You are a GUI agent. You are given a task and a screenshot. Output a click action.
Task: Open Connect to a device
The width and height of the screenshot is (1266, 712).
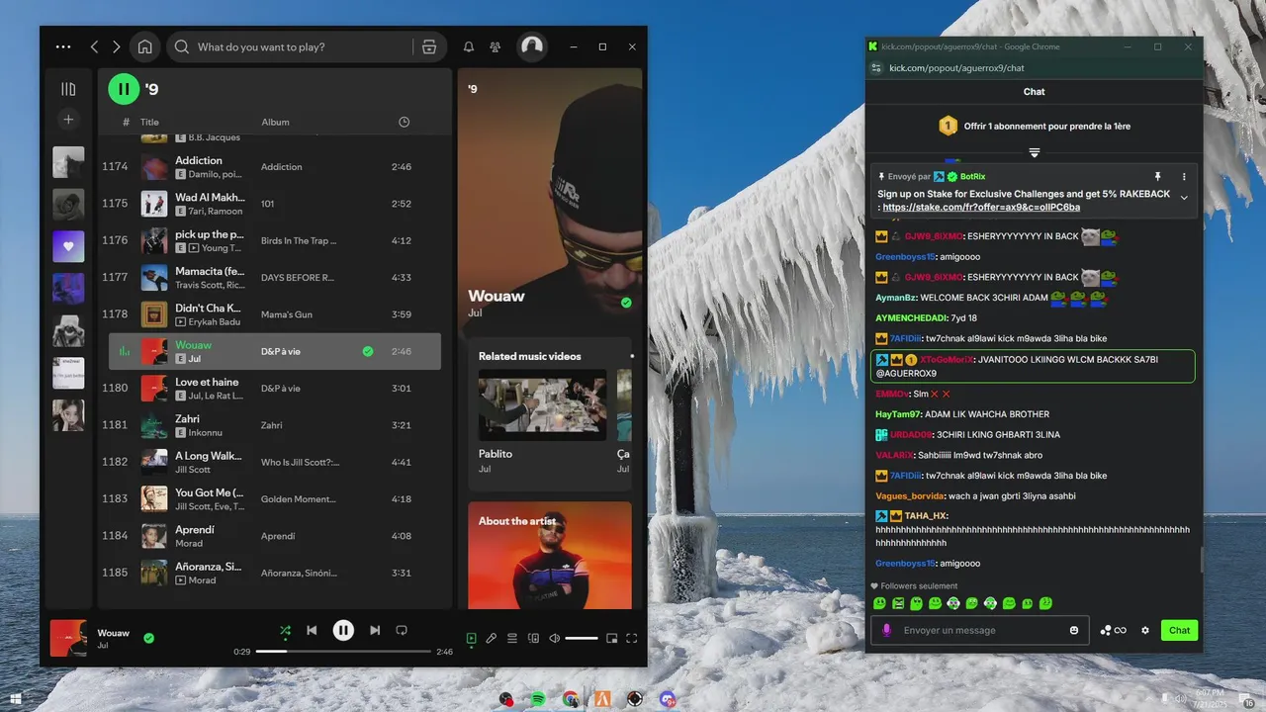tap(534, 639)
